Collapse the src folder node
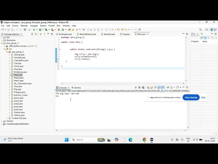This screenshot has width=218, height=164. click(4, 49)
